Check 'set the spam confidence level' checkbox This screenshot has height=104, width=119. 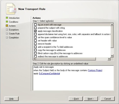pyautogui.click(x=35, y=37)
